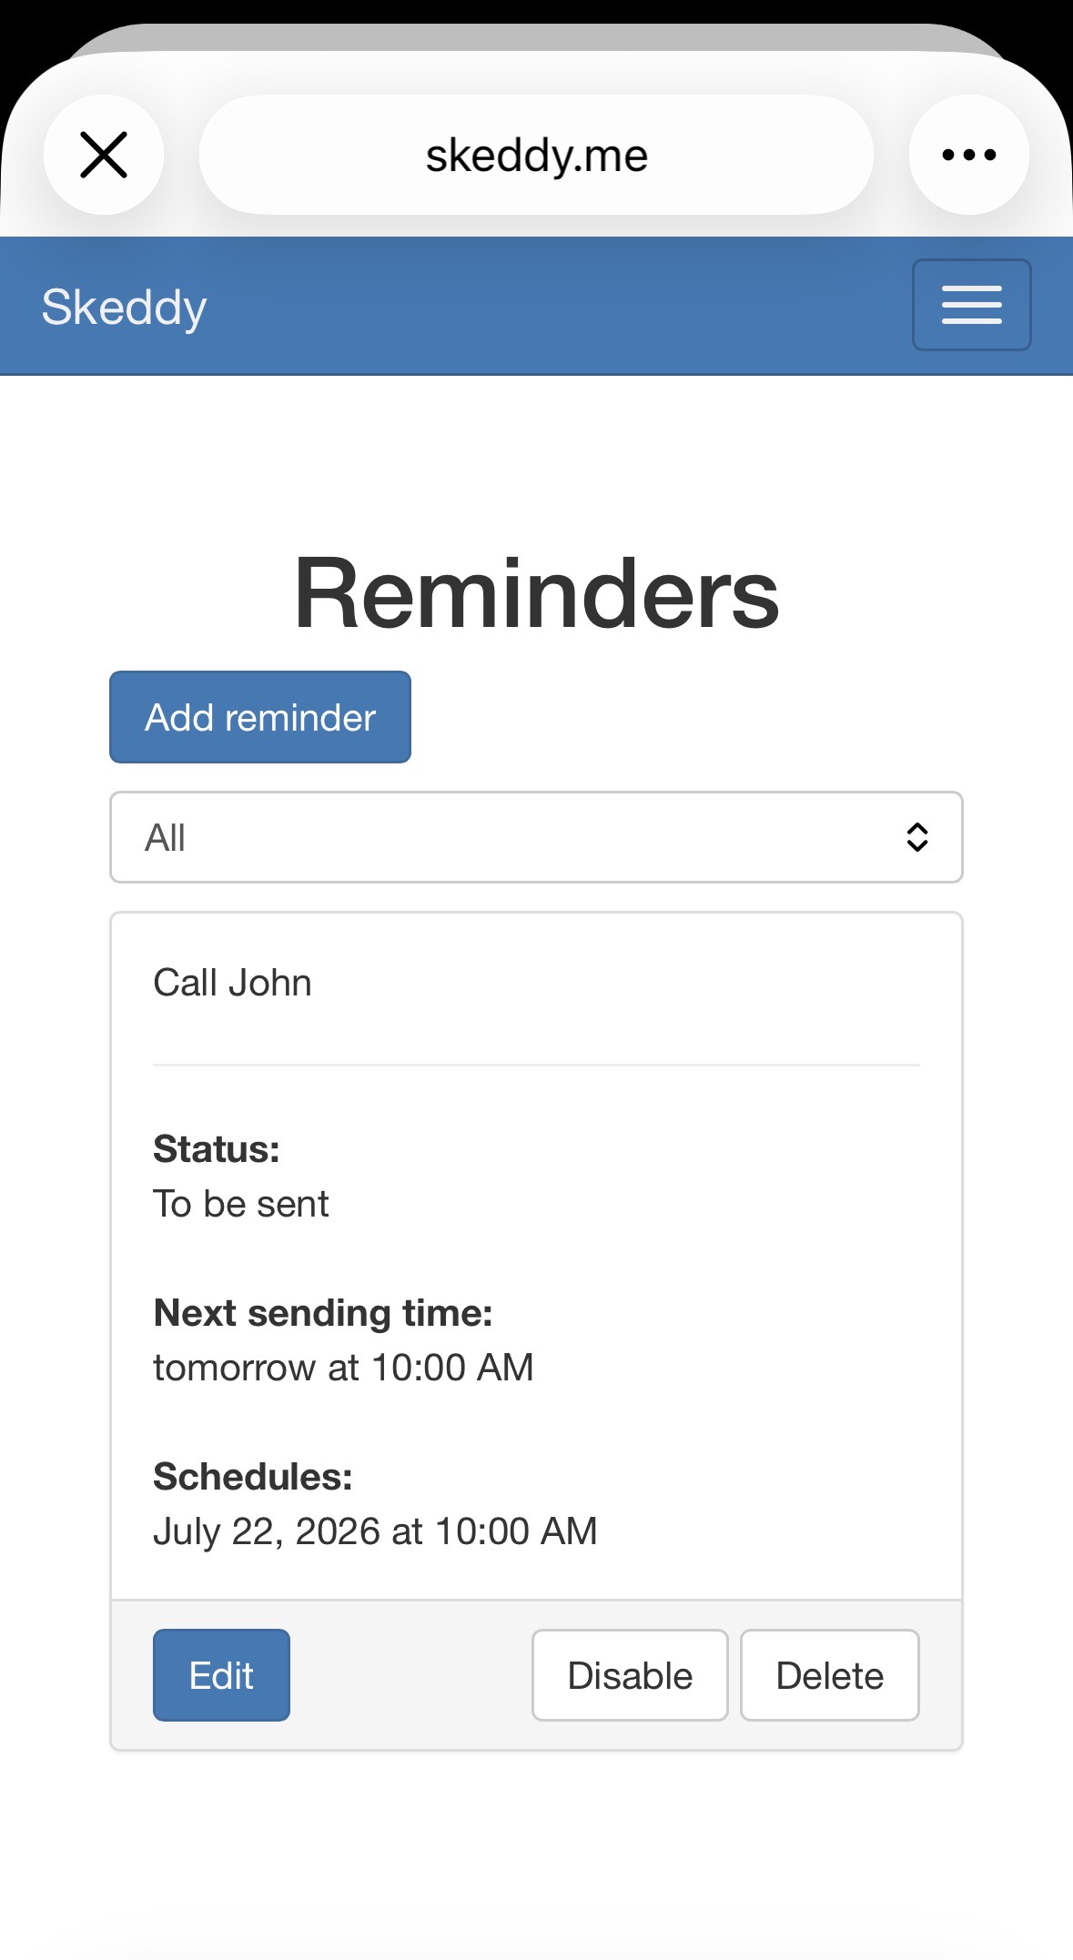This screenshot has width=1073, height=1960.
Task: Click the Reminders page heading
Action: point(536,593)
